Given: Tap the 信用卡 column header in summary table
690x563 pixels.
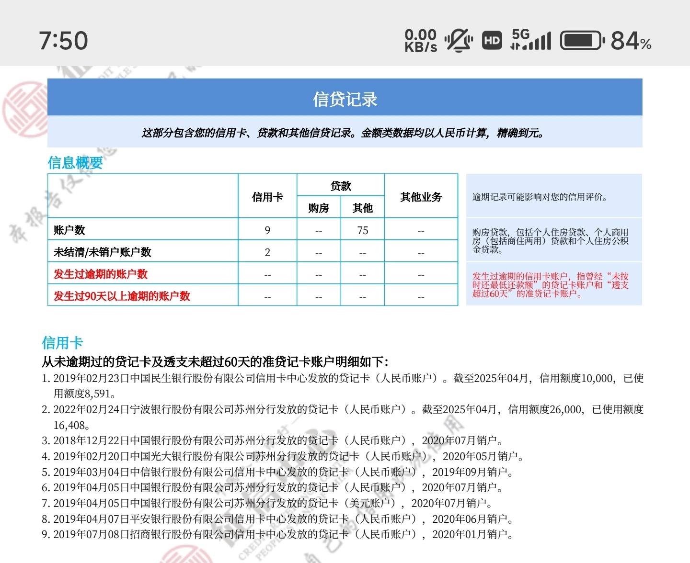Looking at the screenshot, I should 267,197.
